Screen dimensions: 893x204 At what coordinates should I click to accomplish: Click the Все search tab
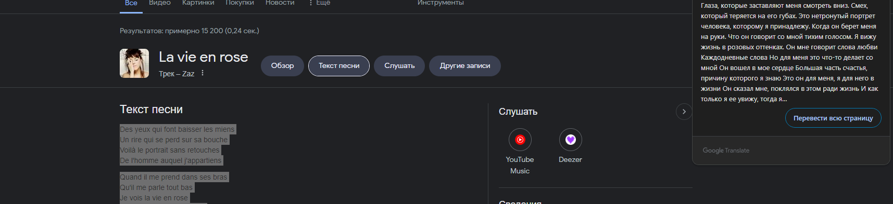[131, 3]
